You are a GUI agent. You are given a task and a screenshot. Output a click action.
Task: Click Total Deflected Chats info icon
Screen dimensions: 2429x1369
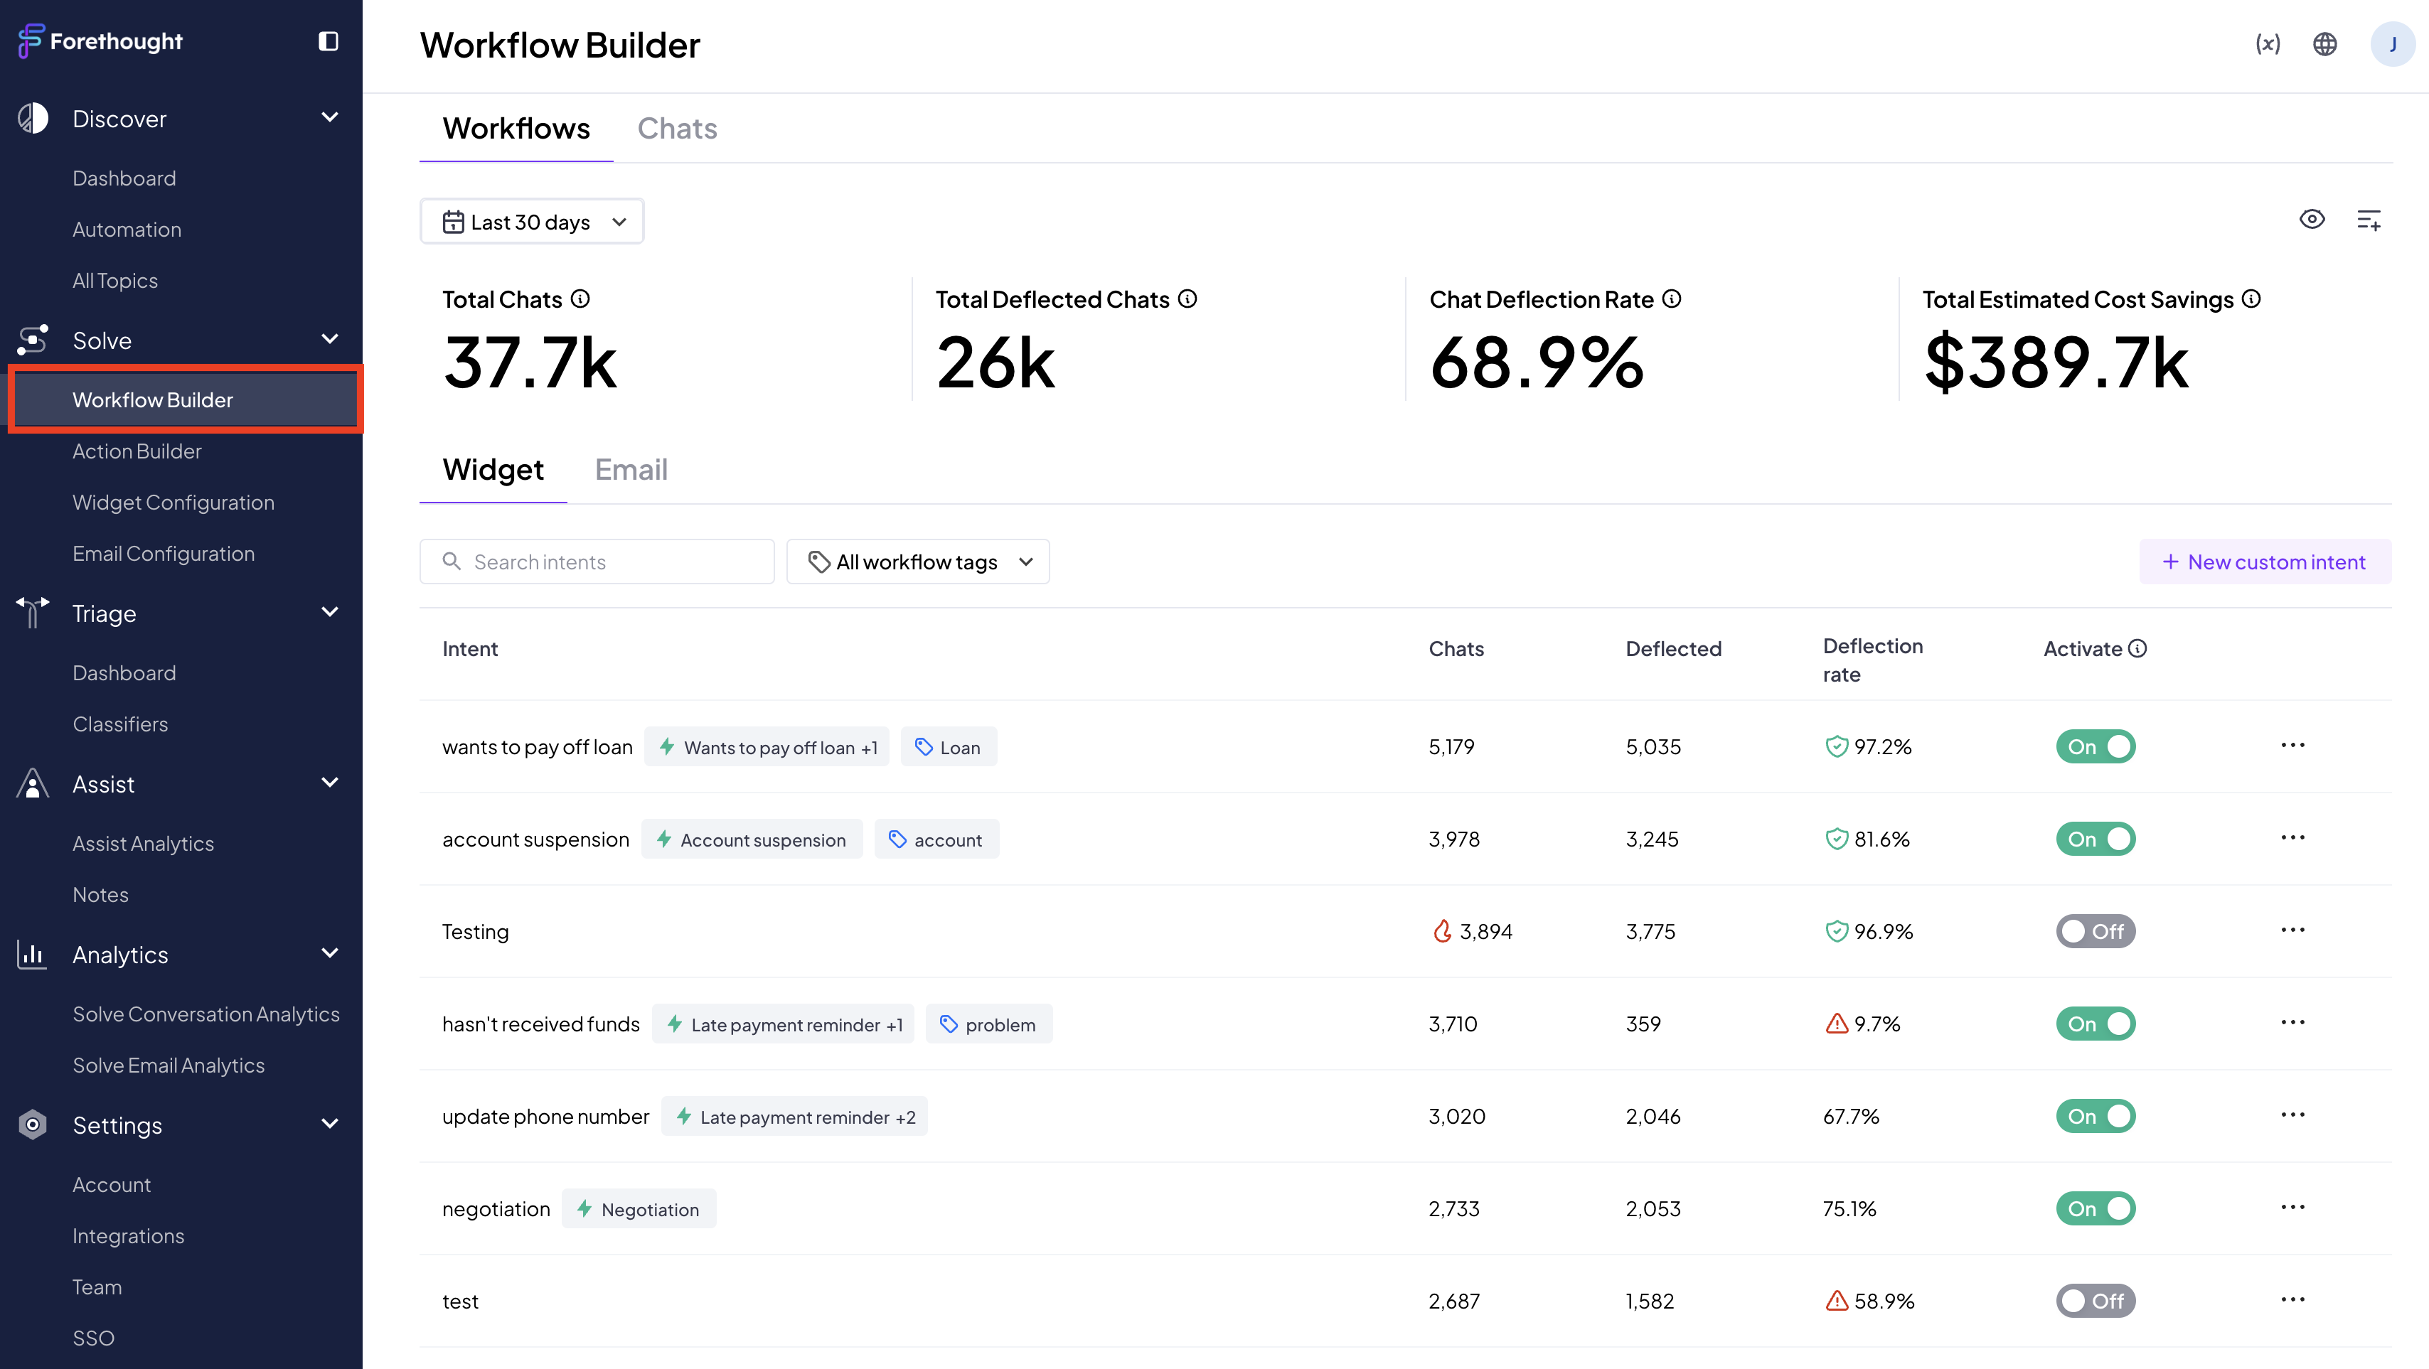1188,299
